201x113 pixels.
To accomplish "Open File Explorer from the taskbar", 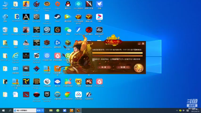I will (51, 110).
